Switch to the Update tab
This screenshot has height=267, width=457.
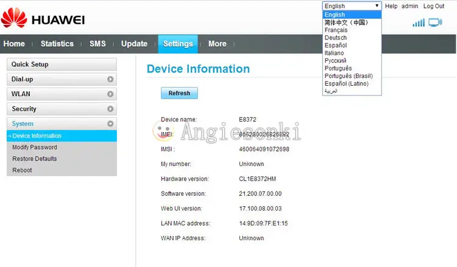[135, 44]
